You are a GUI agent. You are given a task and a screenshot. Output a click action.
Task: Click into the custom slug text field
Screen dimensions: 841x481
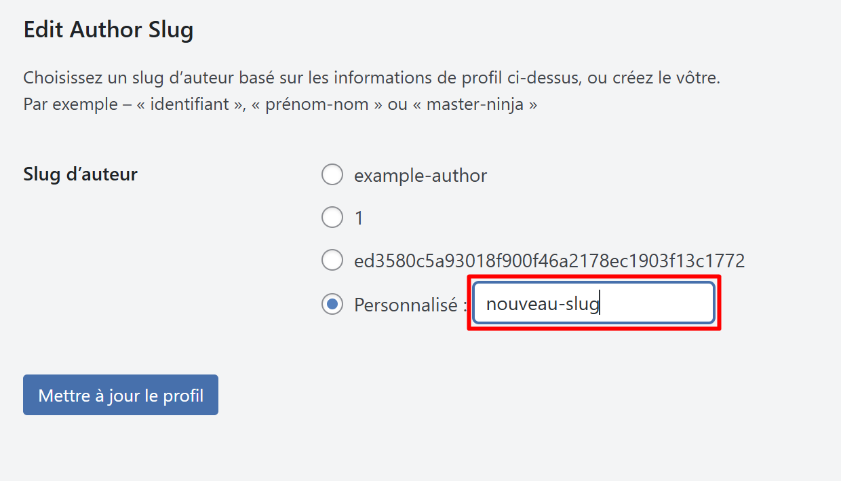pyautogui.click(x=593, y=303)
